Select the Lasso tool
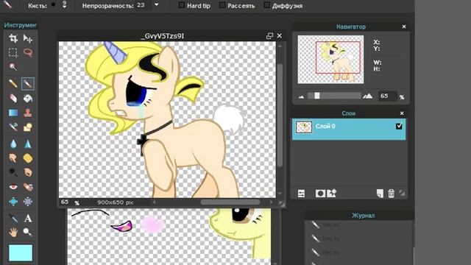471x265 pixels. 28,52
